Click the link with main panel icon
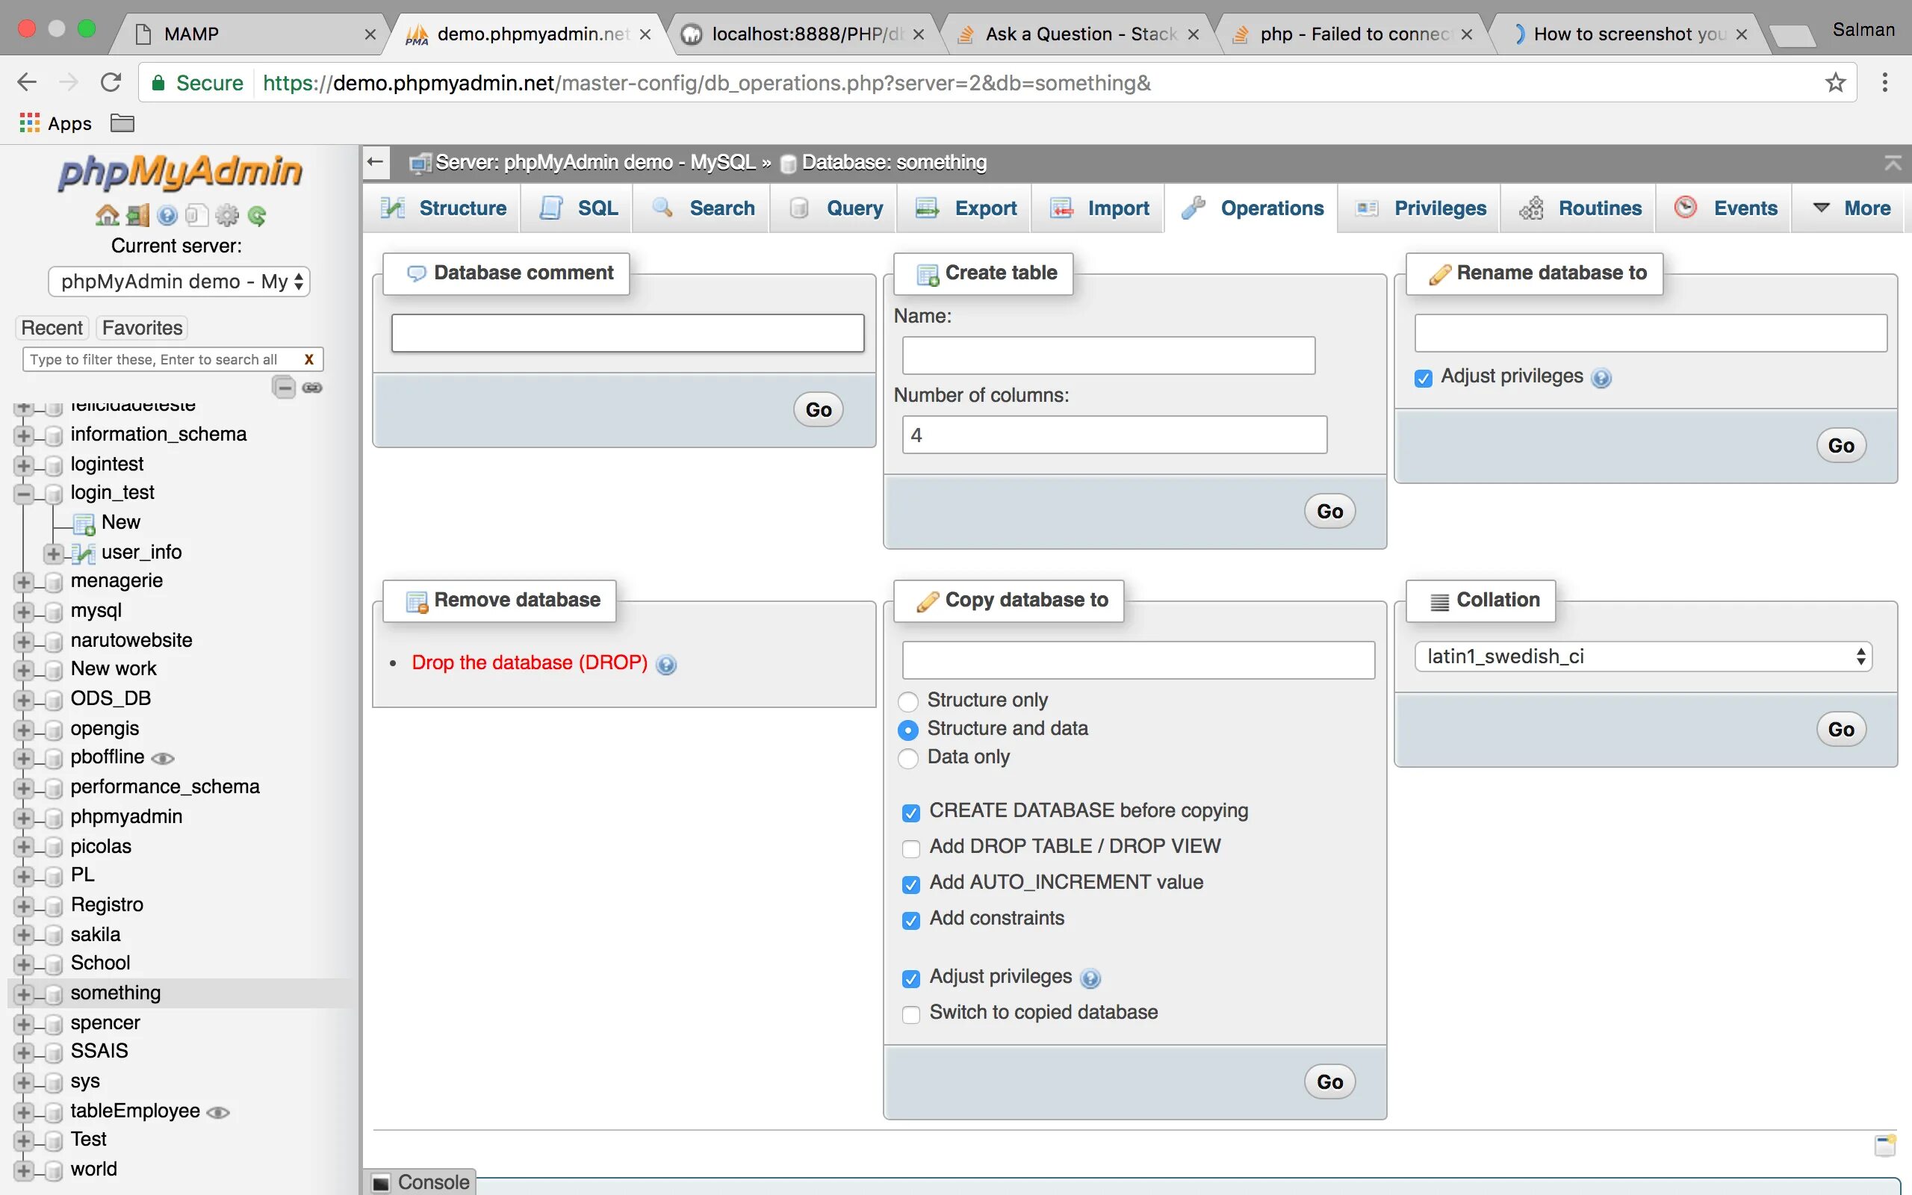 (313, 388)
